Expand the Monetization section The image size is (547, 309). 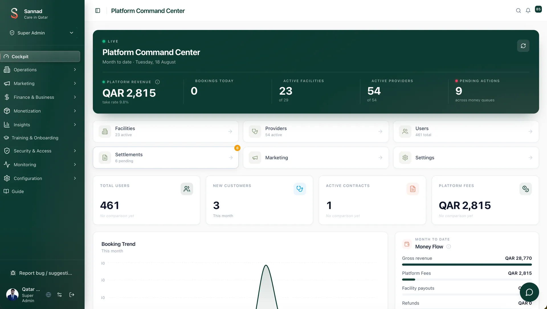[x=40, y=111]
